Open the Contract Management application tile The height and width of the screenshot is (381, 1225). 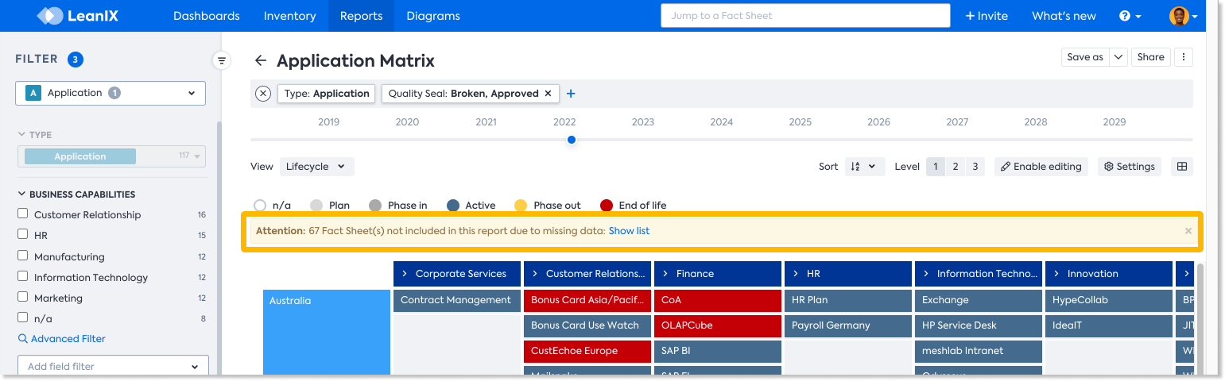457,301
